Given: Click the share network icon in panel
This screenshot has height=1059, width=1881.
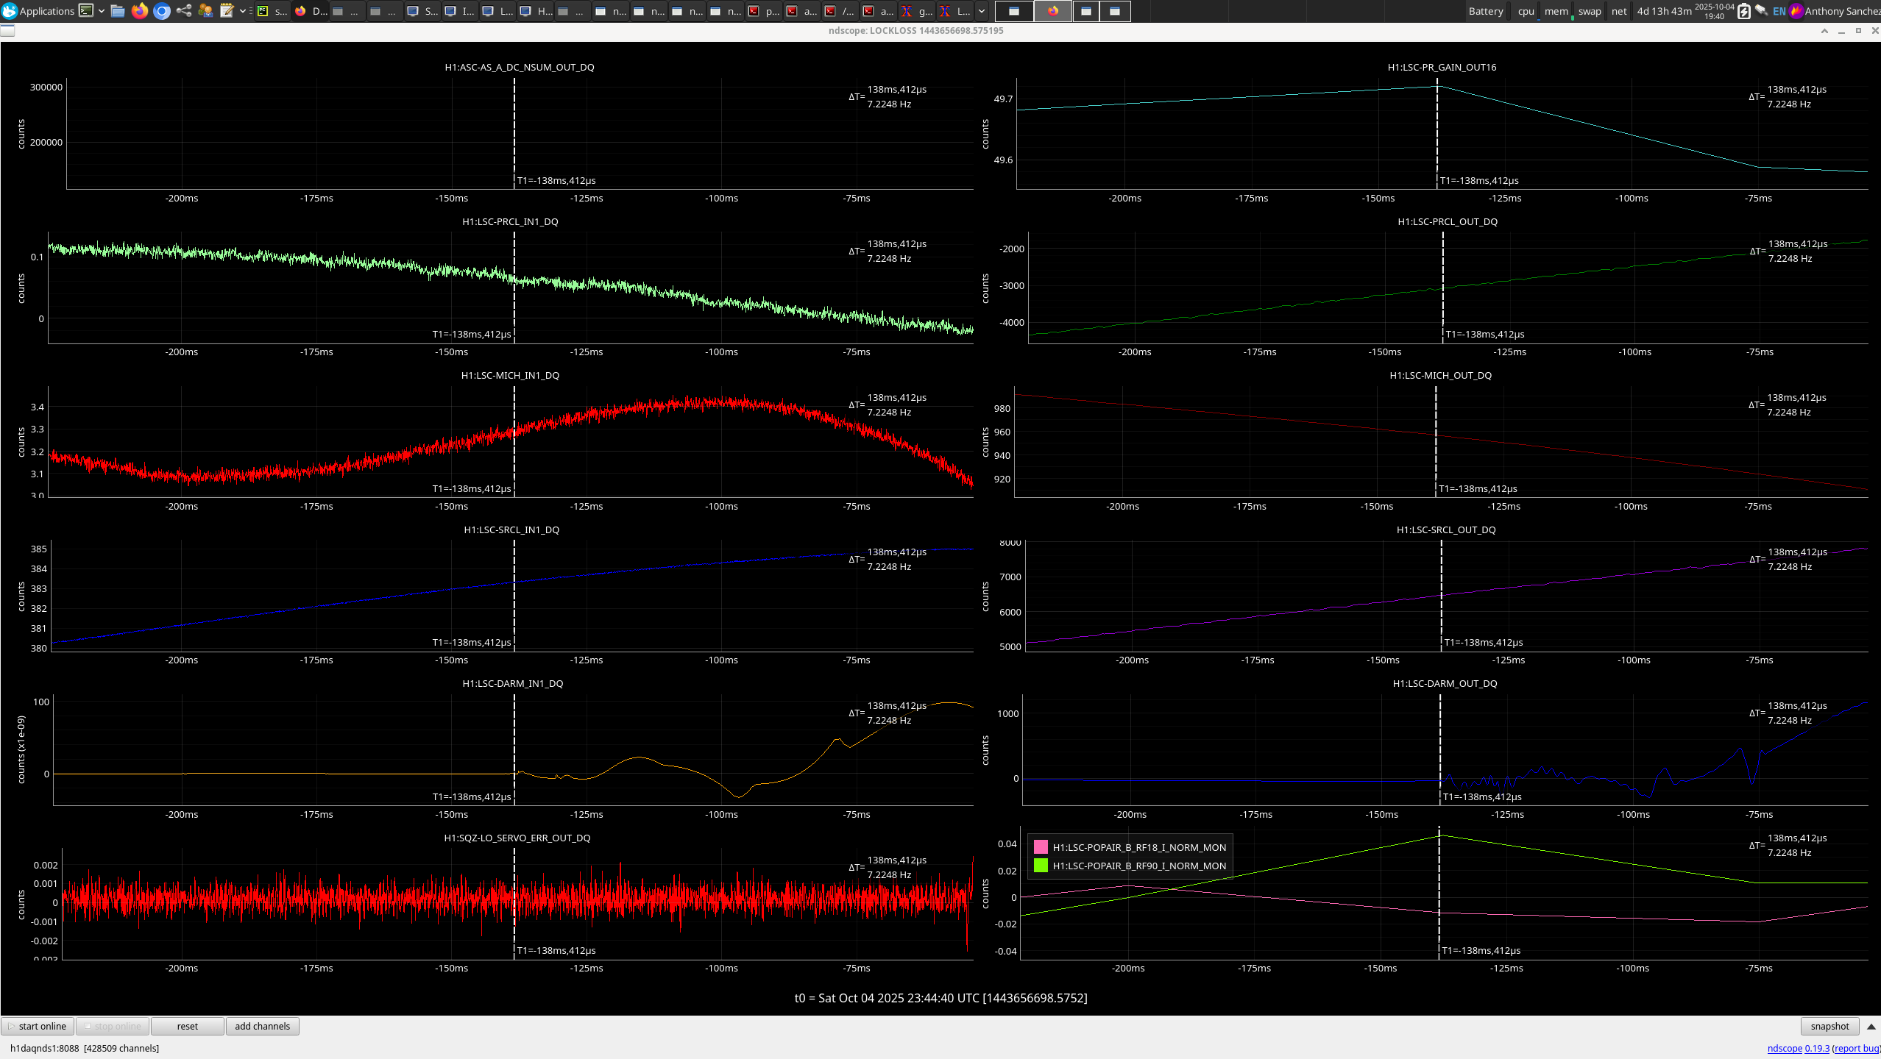Looking at the screenshot, I should tap(184, 10).
